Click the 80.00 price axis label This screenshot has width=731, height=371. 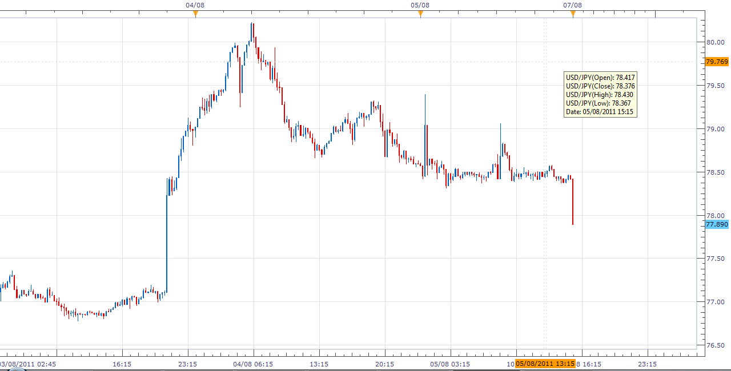point(716,42)
